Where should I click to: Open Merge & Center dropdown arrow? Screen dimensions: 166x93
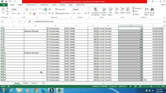coord(71,13)
